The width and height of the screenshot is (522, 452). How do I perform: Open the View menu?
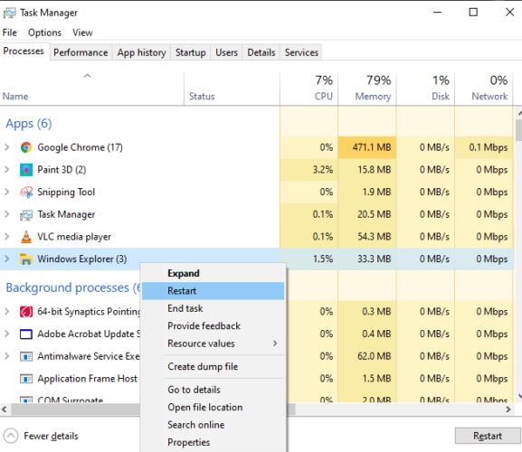(82, 33)
